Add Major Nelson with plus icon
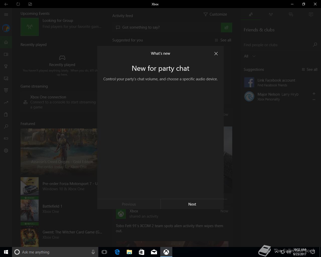The height and width of the screenshot is (257, 321). pyautogui.click(x=314, y=94)
